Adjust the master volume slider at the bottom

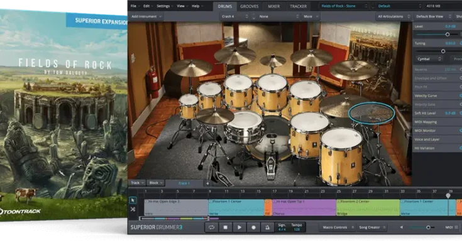427,227
